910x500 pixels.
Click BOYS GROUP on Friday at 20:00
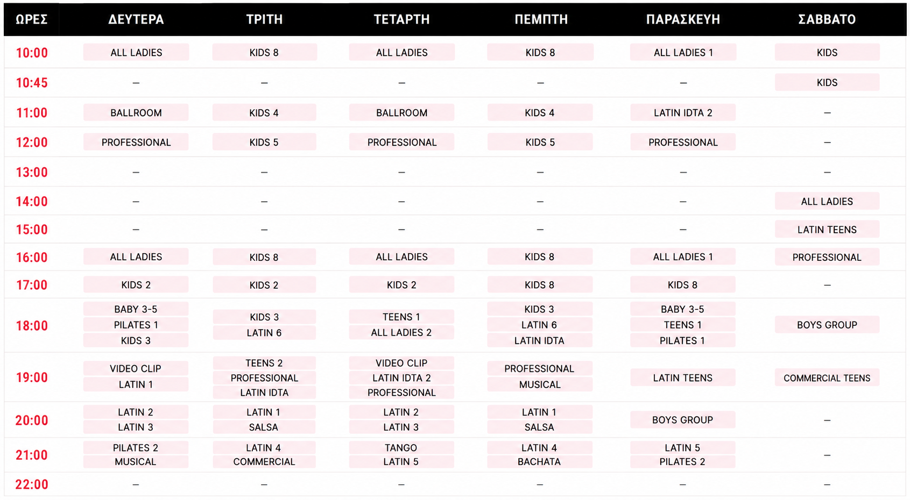coord(682,420)
